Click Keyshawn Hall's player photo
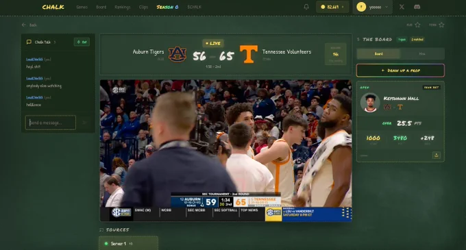Image resolution: width=466 pixels, height=250 pixels. [x=370, y=103]
